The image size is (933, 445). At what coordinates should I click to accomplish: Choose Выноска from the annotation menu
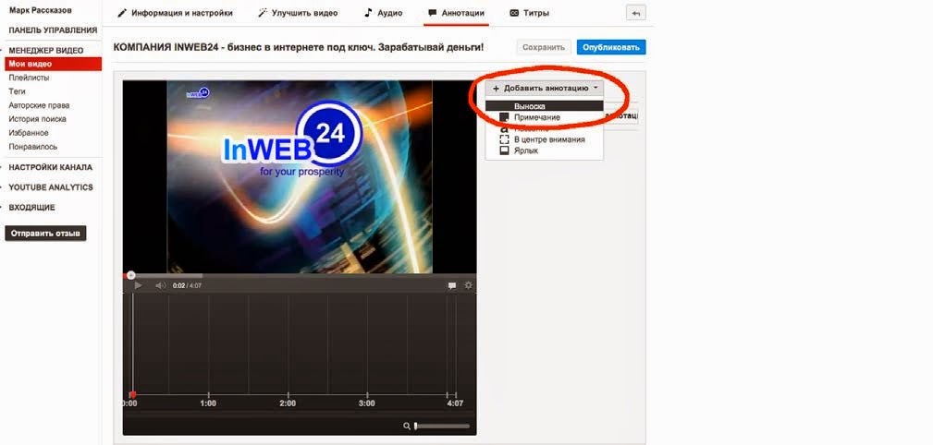[545, 106]
